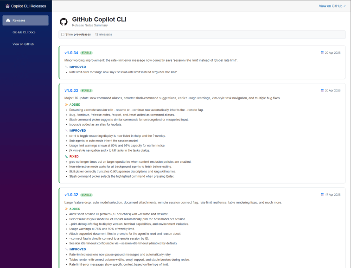The width and height of the screenshot is (351, 268).
Task: Click the Copilot CLI Releases sidebar title
Action: pos(28,6)
